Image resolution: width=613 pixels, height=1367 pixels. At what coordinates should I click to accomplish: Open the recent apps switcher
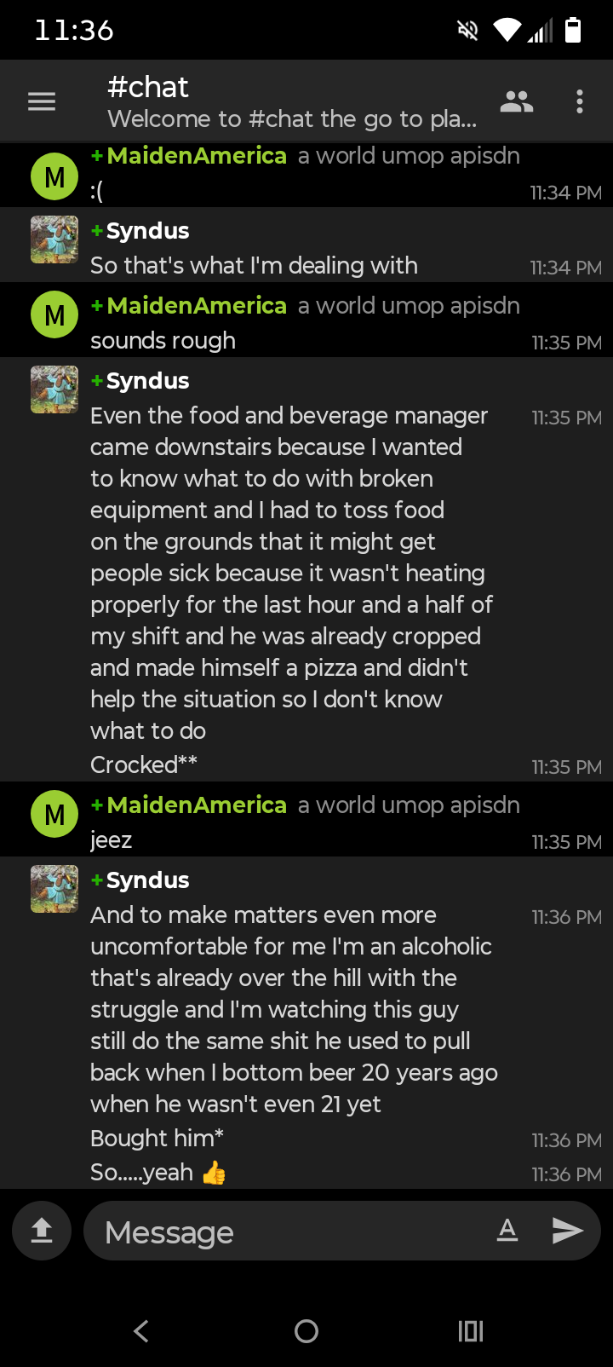click(x=471, y=1330)
